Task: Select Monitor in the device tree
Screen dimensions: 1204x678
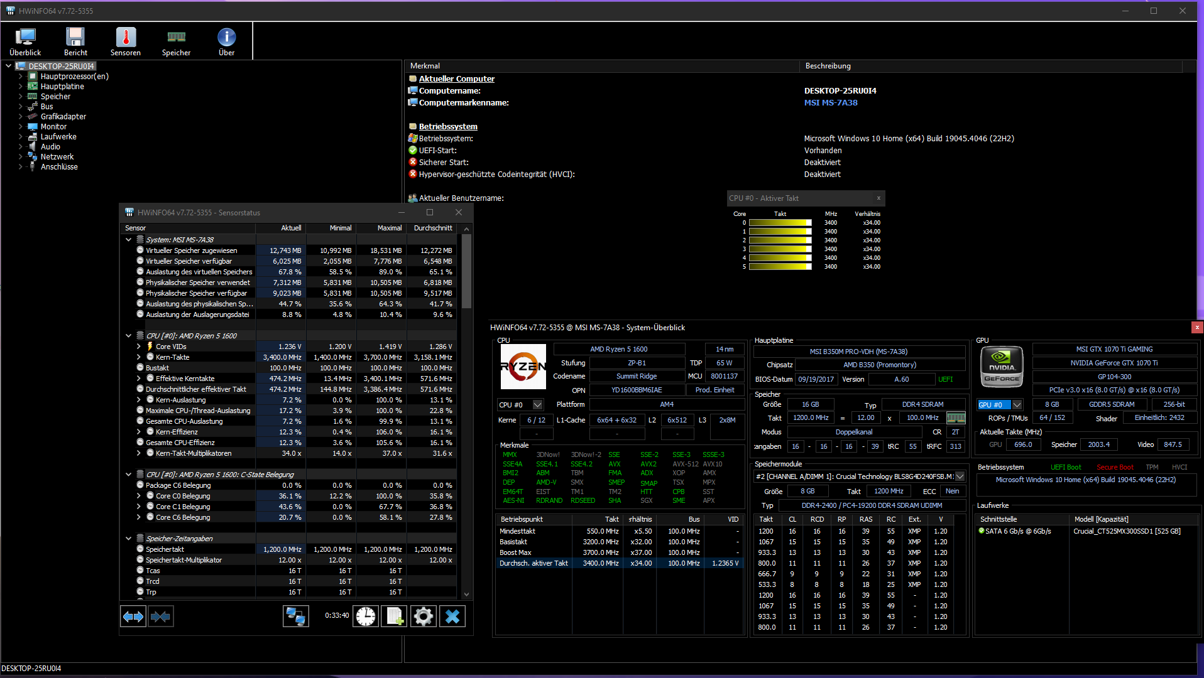Action: pos(53,126)
